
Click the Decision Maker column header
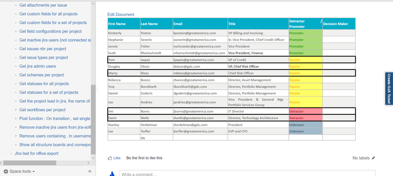(x=339, y=24)
